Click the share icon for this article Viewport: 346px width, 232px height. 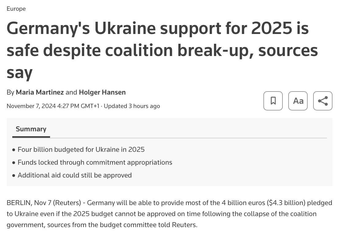click(323, 101)
